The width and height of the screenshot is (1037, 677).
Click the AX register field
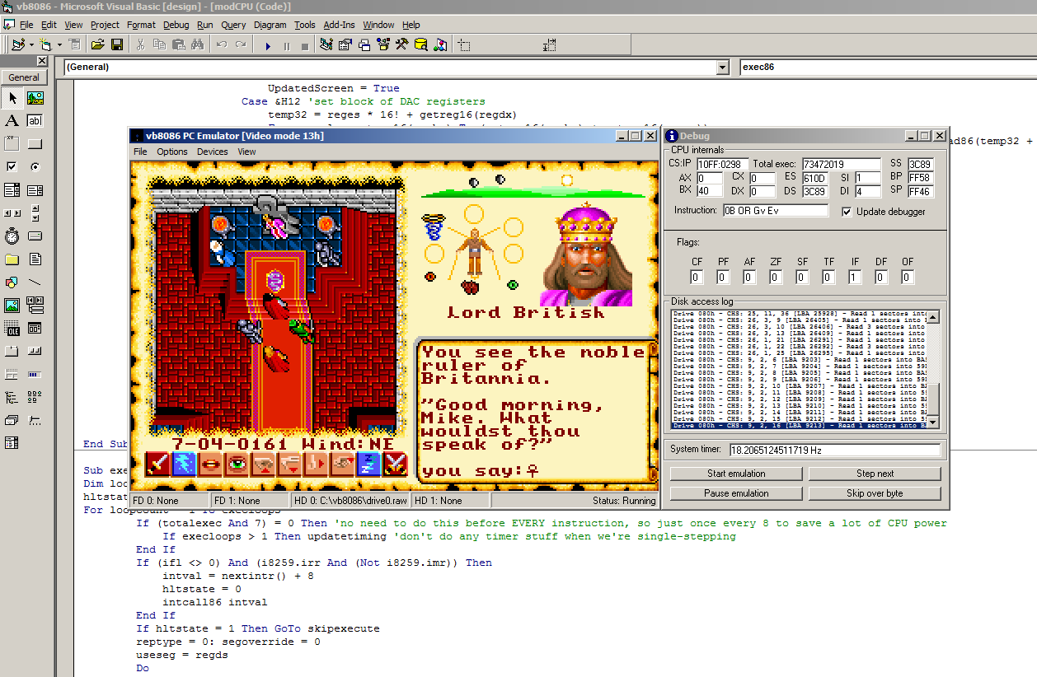pos(710,178)
